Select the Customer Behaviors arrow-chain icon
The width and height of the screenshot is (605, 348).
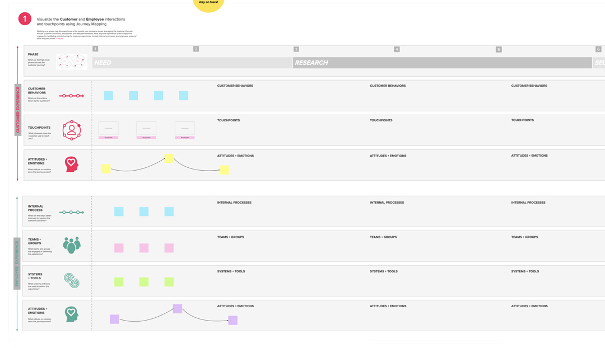tap(72, 95)
